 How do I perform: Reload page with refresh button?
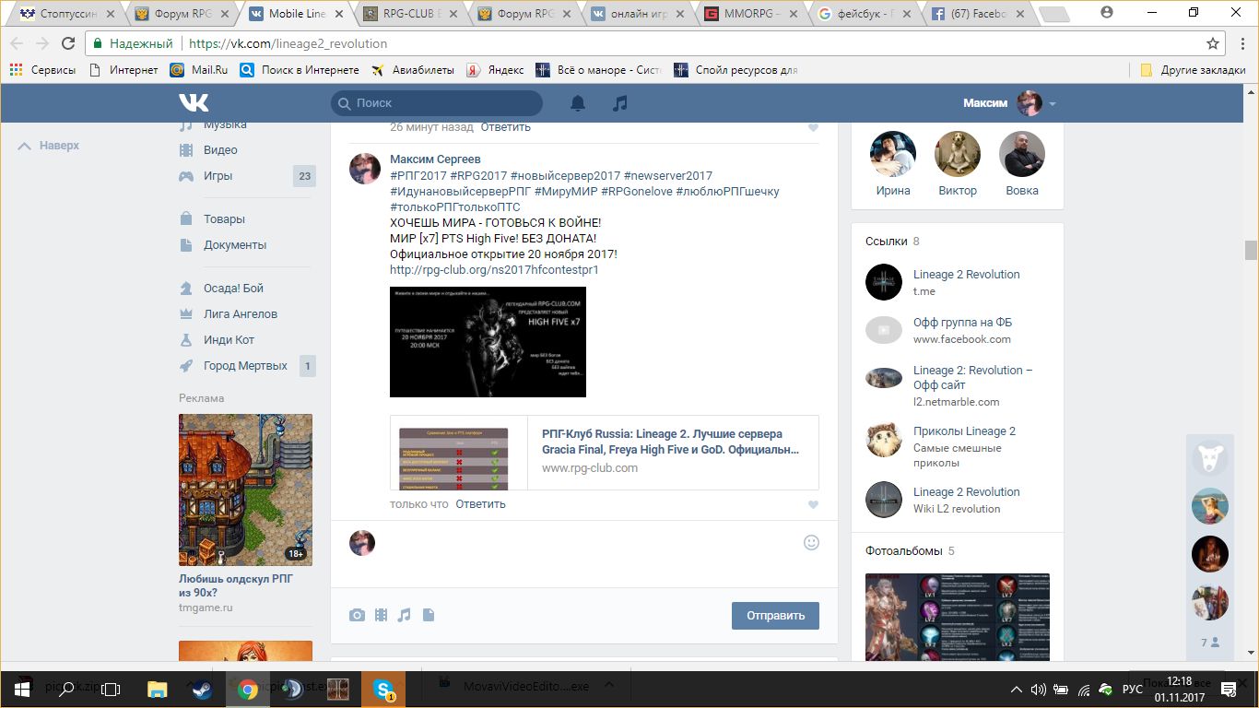click(68, 43)
